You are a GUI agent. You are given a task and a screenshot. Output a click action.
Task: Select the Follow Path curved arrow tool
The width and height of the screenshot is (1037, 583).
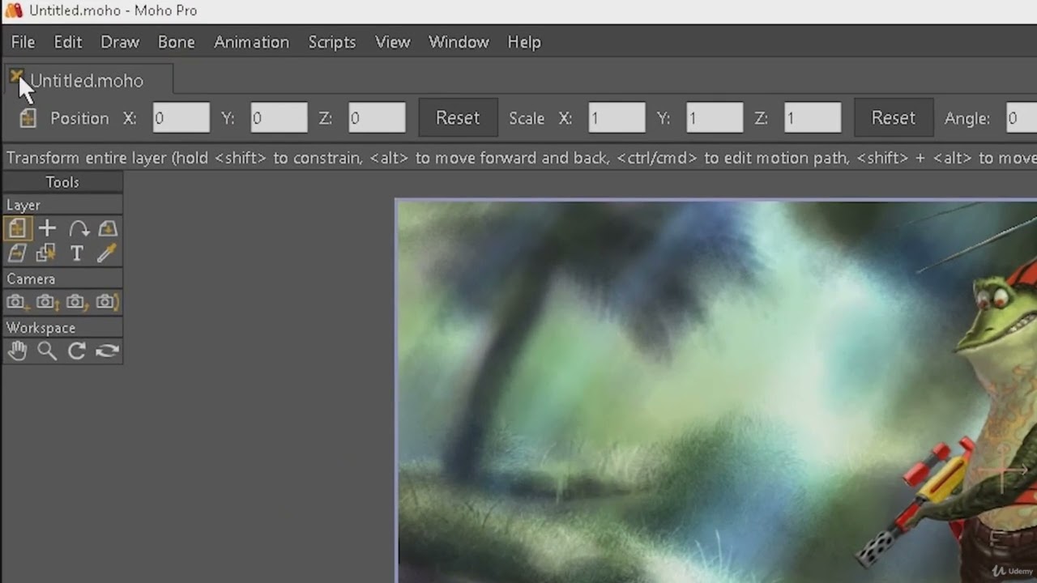pos(78,229)
